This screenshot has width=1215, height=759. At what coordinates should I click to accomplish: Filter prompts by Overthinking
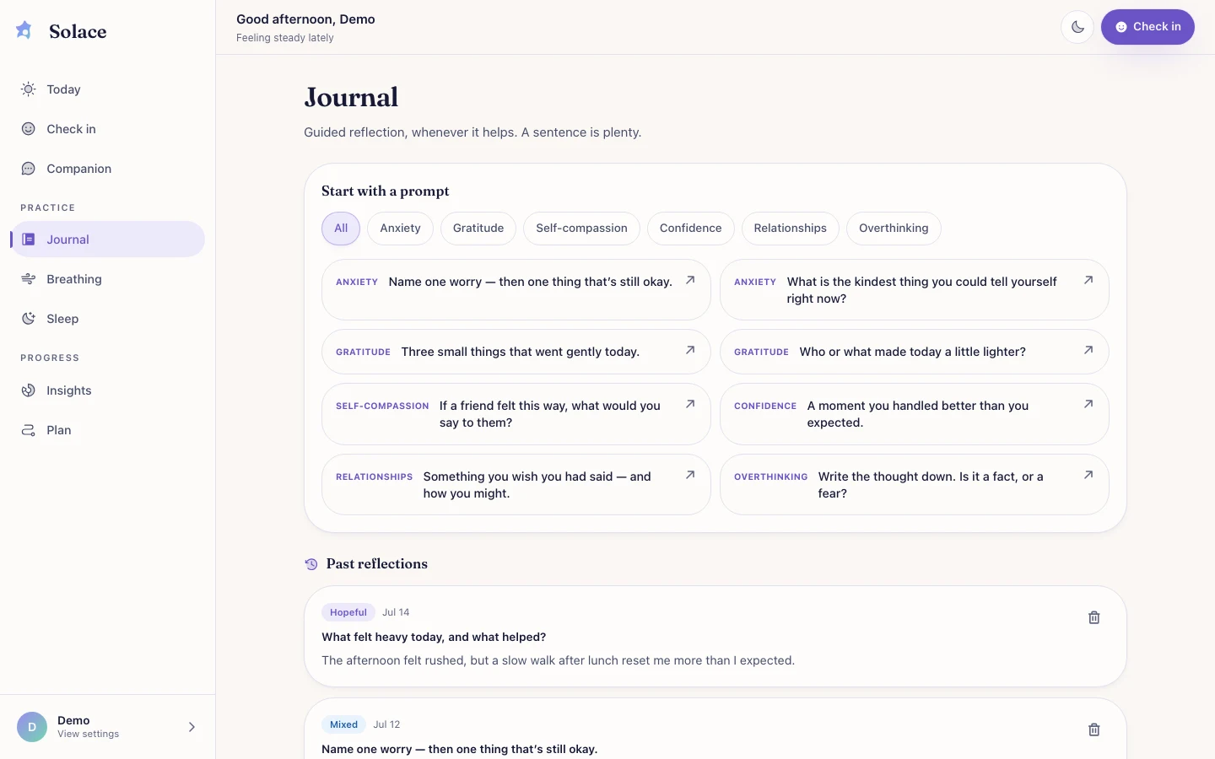click(894, 229)
